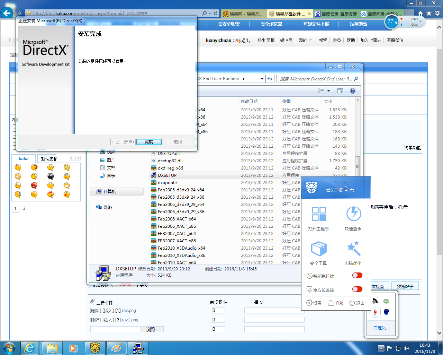The width and height of the screenshot is (443, 355).
Task: Toggle smart do-not-disturb (智能免打扰) switch
Action: coord(357,275)
